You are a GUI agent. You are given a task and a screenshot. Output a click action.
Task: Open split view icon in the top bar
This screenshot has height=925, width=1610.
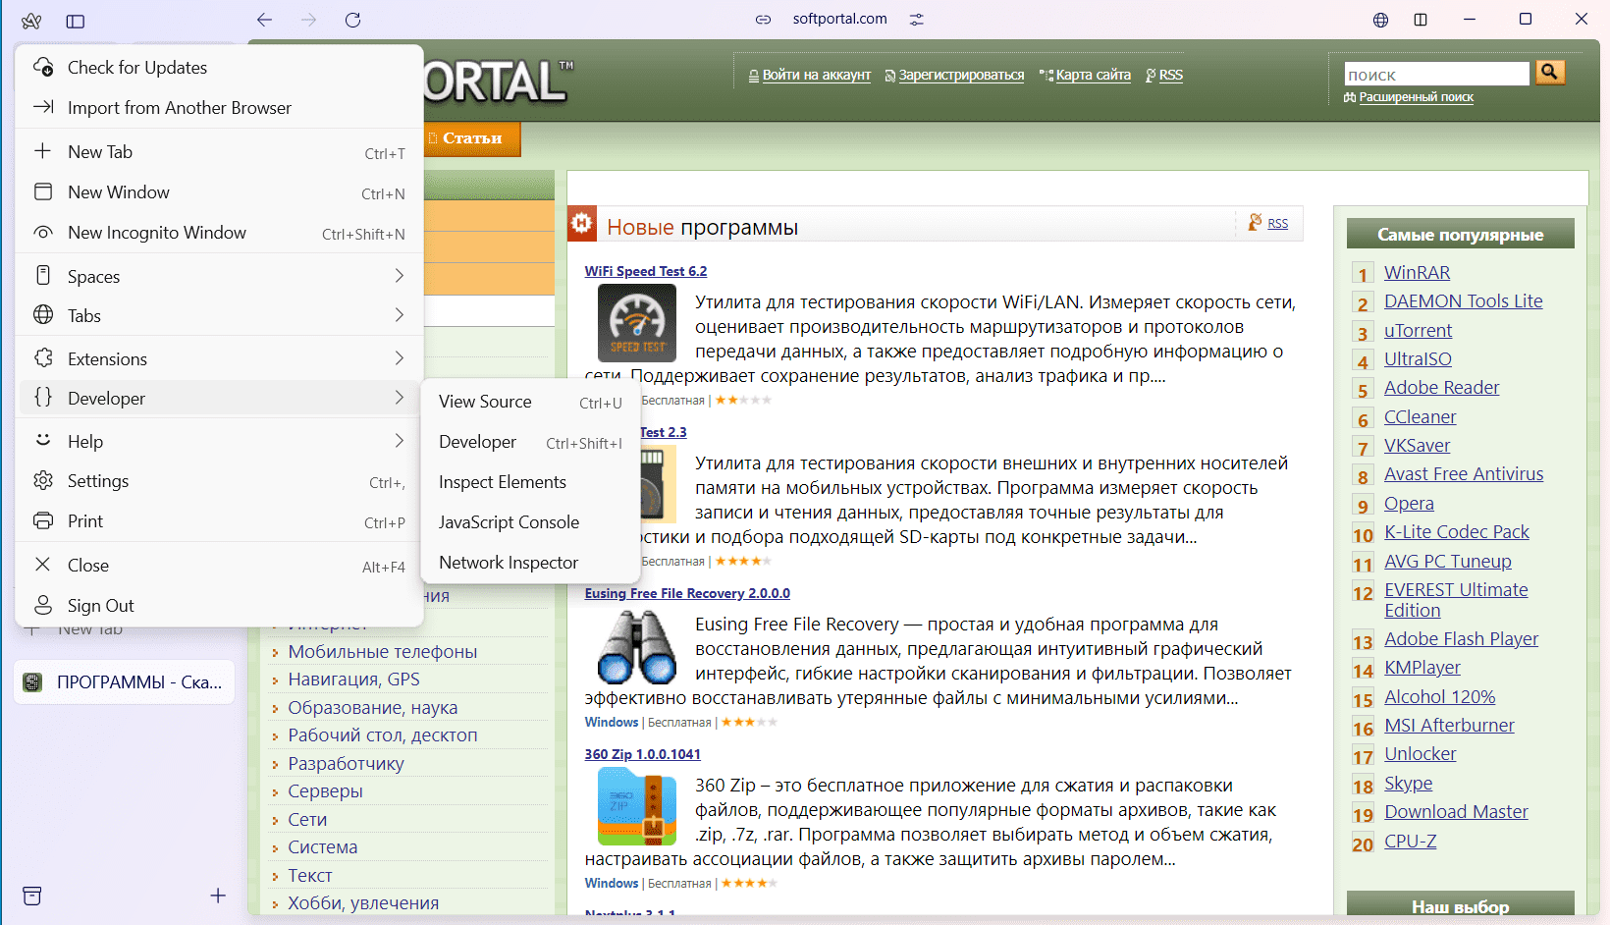click(1421, 20)
